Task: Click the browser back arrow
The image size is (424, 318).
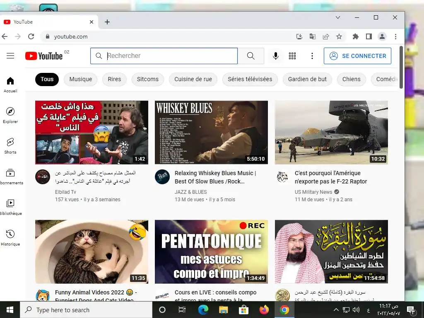Action: [x=5, y=36]
